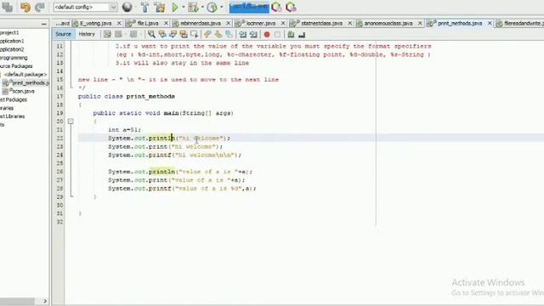Stop macro recording
This screenshot has width=544, height=306.
coord(277,34)
